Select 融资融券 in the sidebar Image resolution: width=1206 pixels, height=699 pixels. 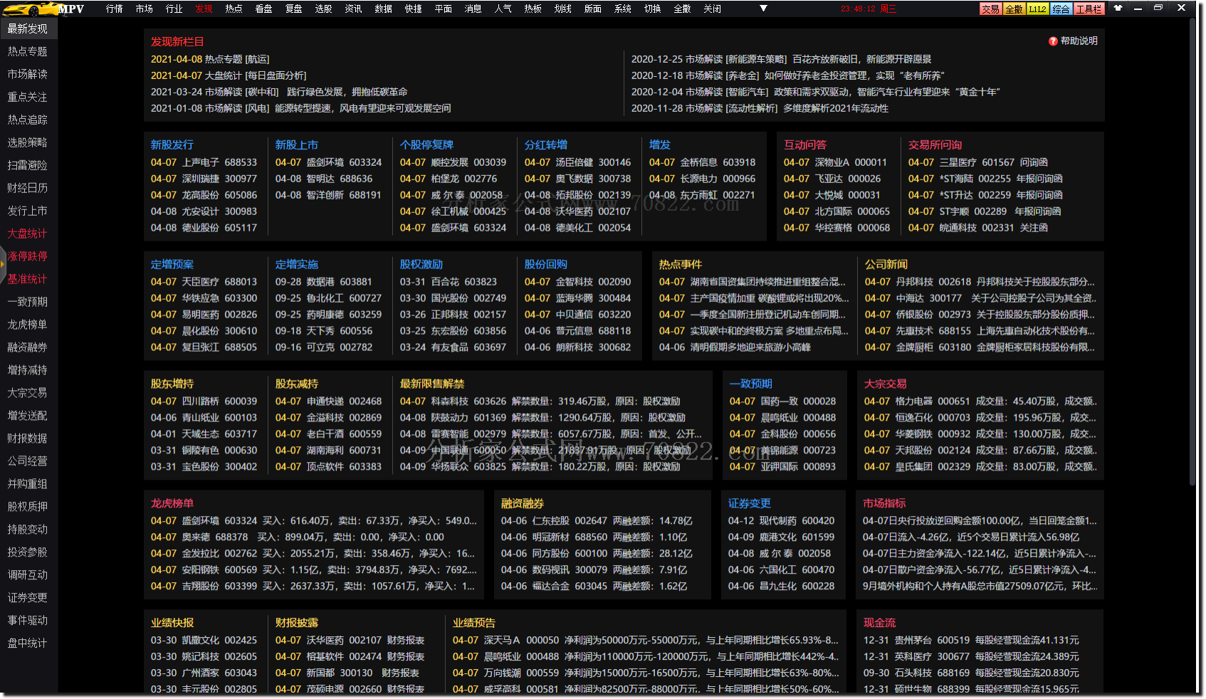pyautogui.click(x=28, y=347)
